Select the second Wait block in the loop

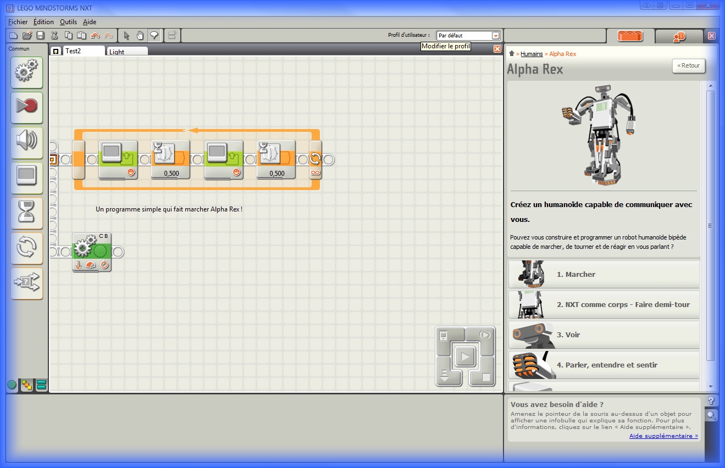pos(276,159)
